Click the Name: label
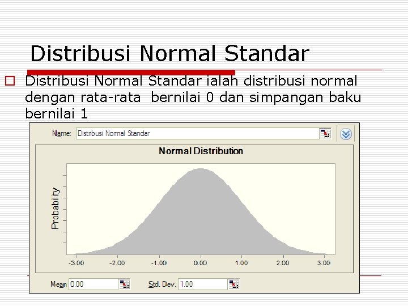 tap(61, 134)
